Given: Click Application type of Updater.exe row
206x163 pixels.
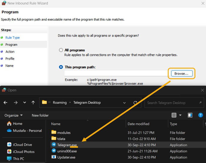Looking at the screenshot, I should pos(178,157).
